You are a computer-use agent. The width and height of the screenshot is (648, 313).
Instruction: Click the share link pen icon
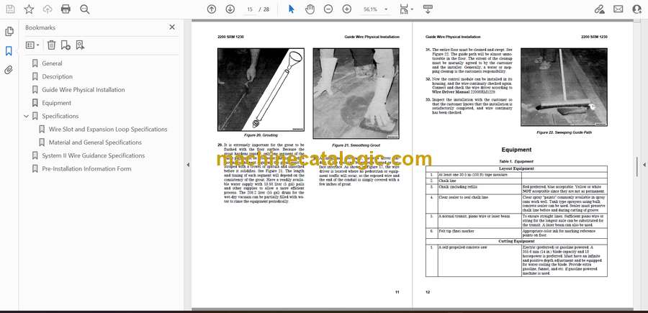pyautogui.click(x=600, y=9)
